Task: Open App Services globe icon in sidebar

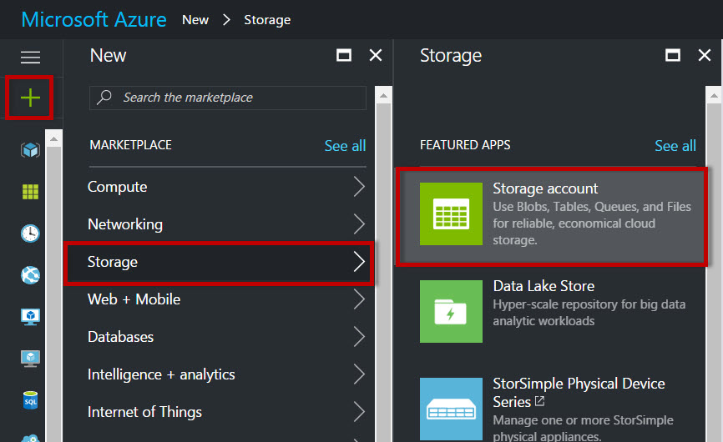Action: (30, 275)
